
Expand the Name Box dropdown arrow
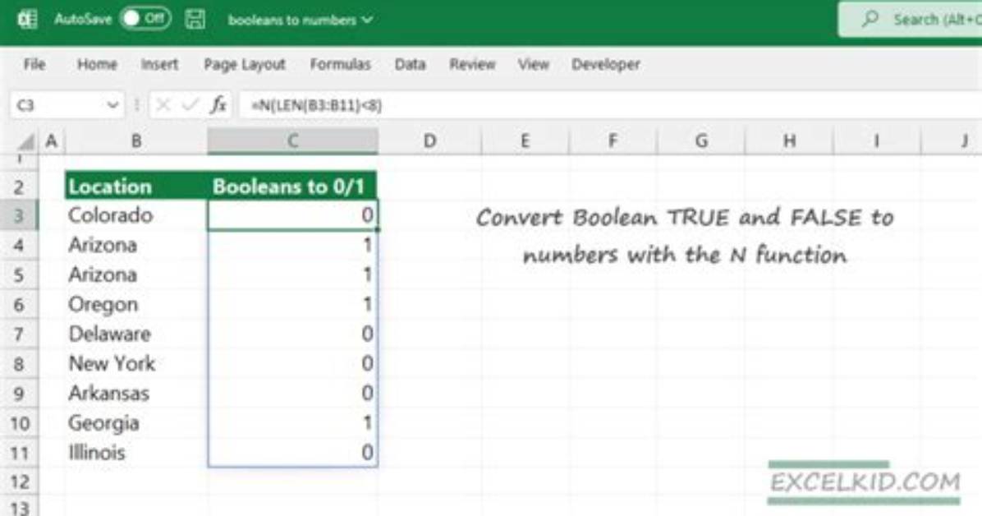[112, 104]
